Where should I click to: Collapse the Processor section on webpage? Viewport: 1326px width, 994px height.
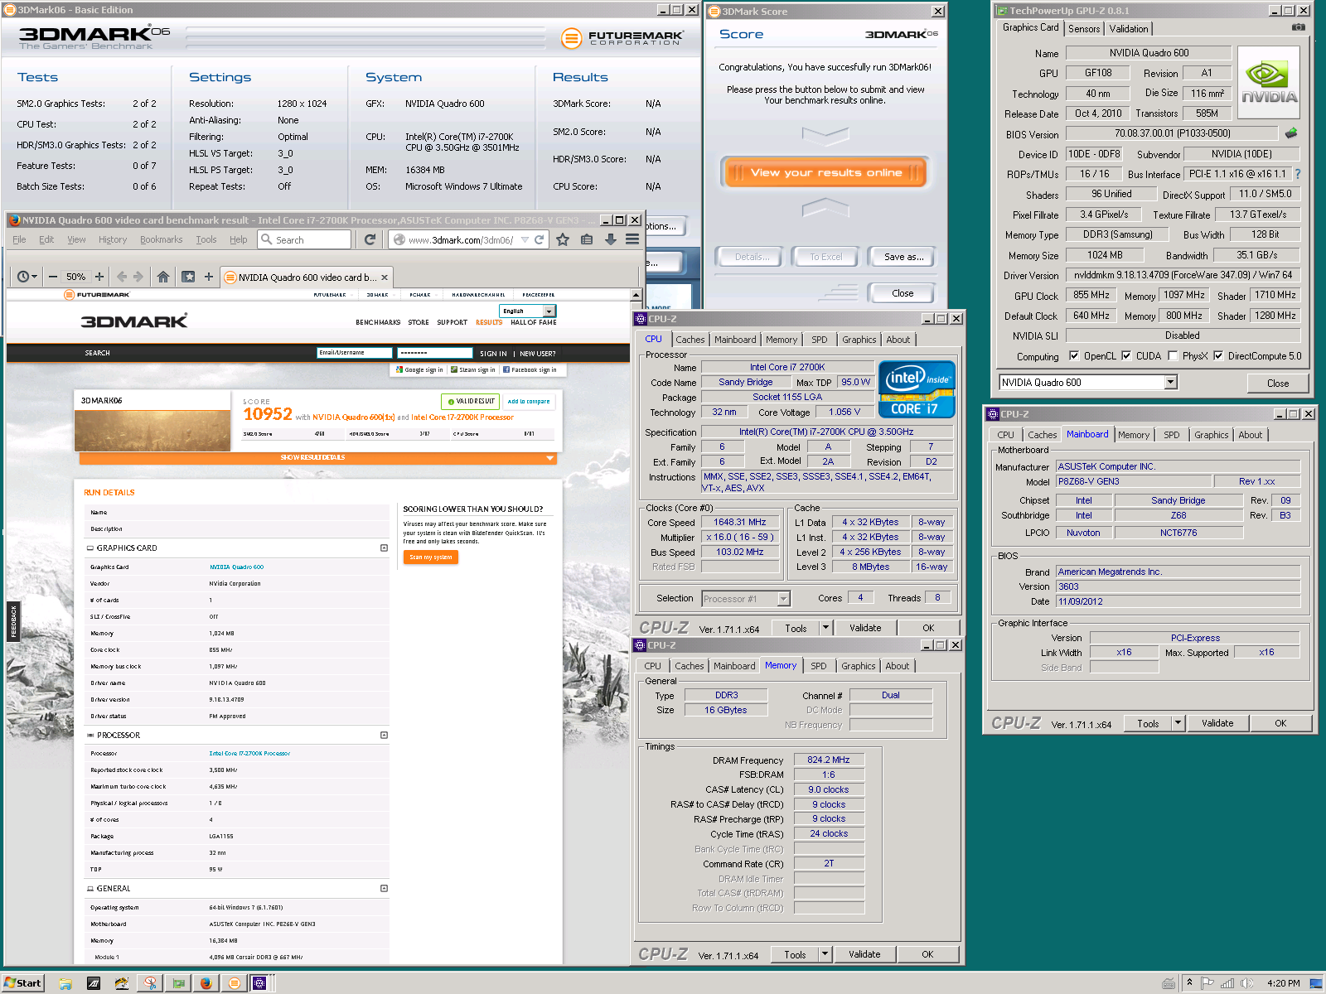384,736
